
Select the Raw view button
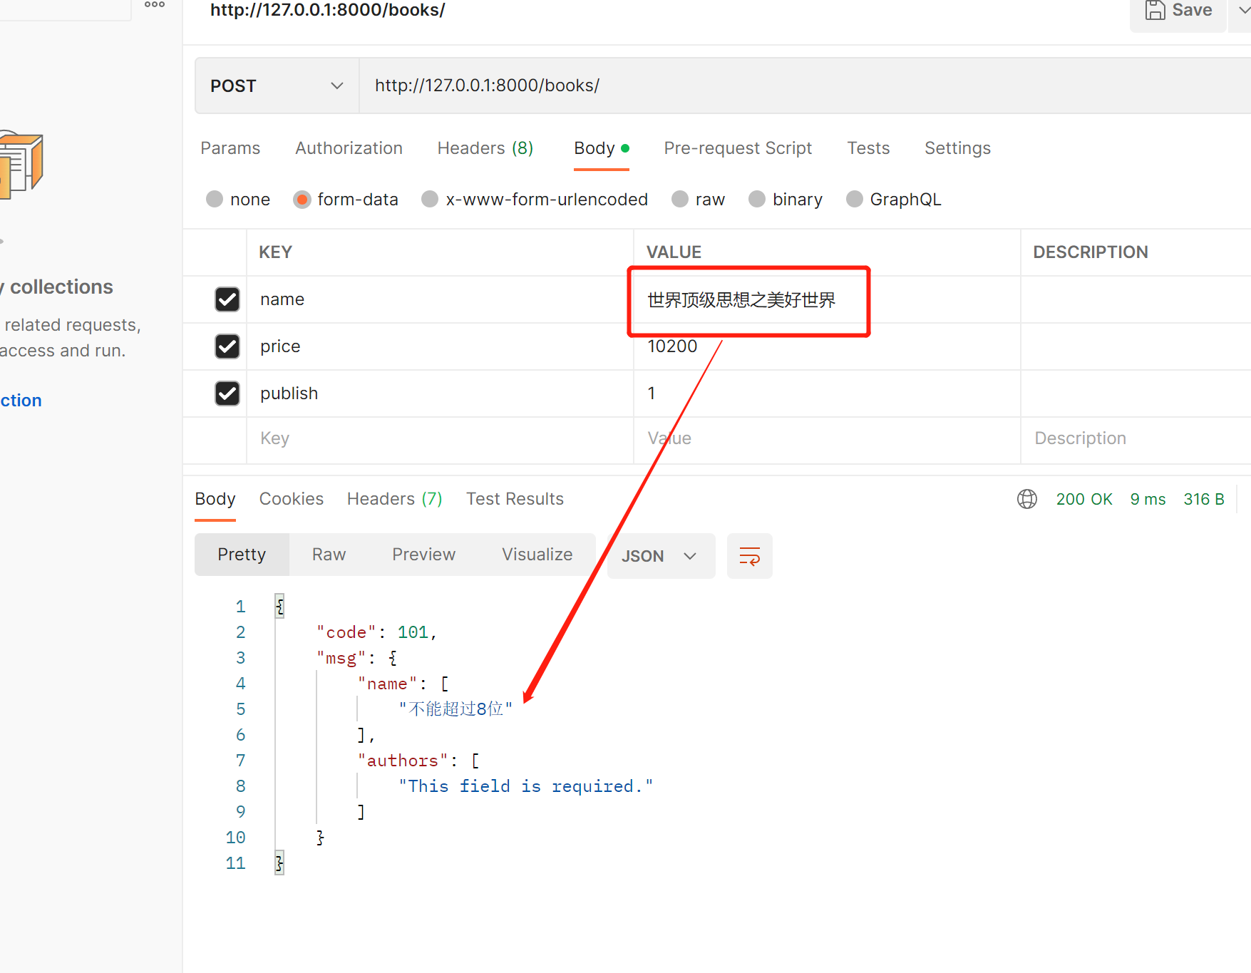(329, 555)
